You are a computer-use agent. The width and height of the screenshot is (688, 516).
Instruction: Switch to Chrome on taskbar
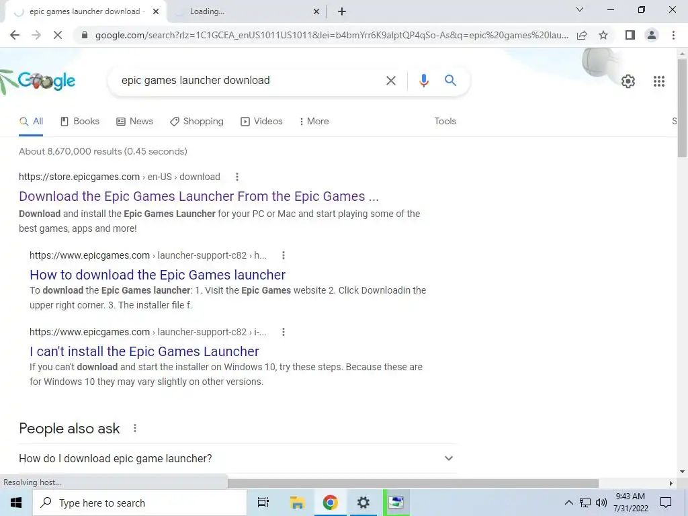330,503
